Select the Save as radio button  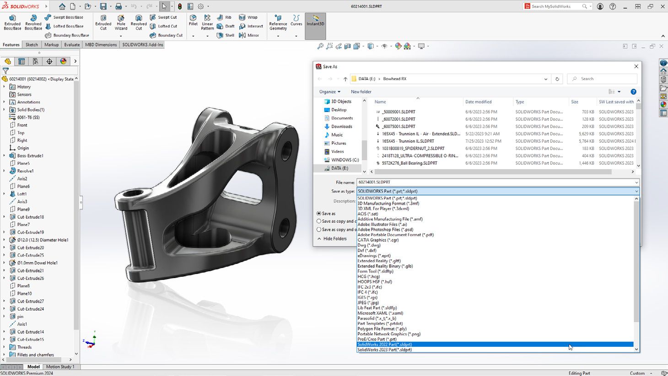319,213
